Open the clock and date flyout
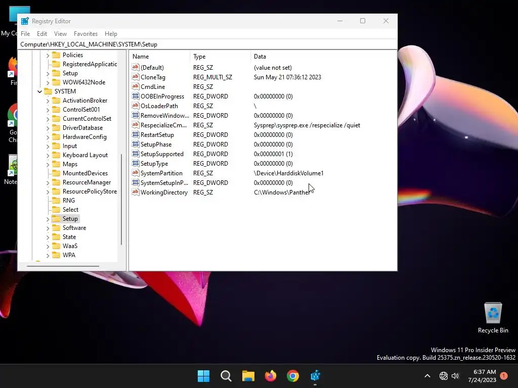Viewport: 518px width, 388px height. (482, 376)
